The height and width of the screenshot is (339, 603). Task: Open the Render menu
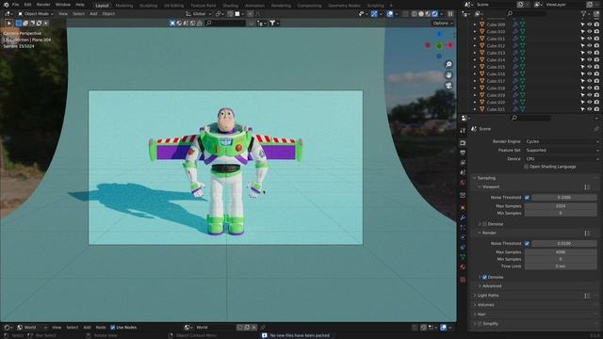[43, 5]
